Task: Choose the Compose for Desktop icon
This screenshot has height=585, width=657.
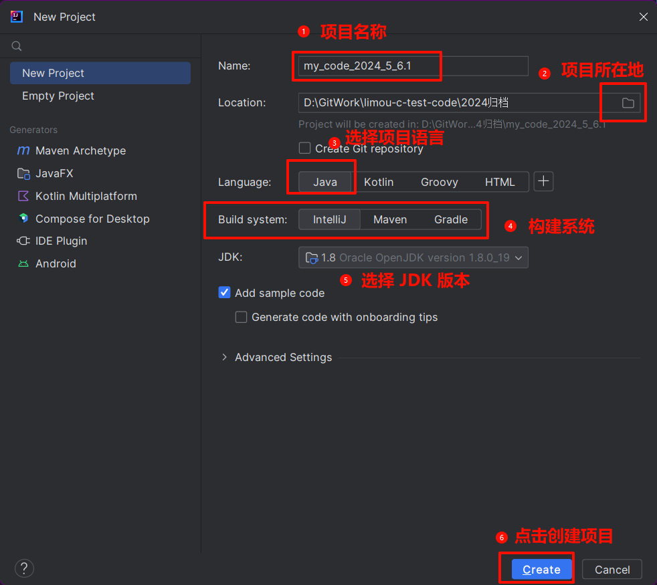Action: click(x=23, y=219)
